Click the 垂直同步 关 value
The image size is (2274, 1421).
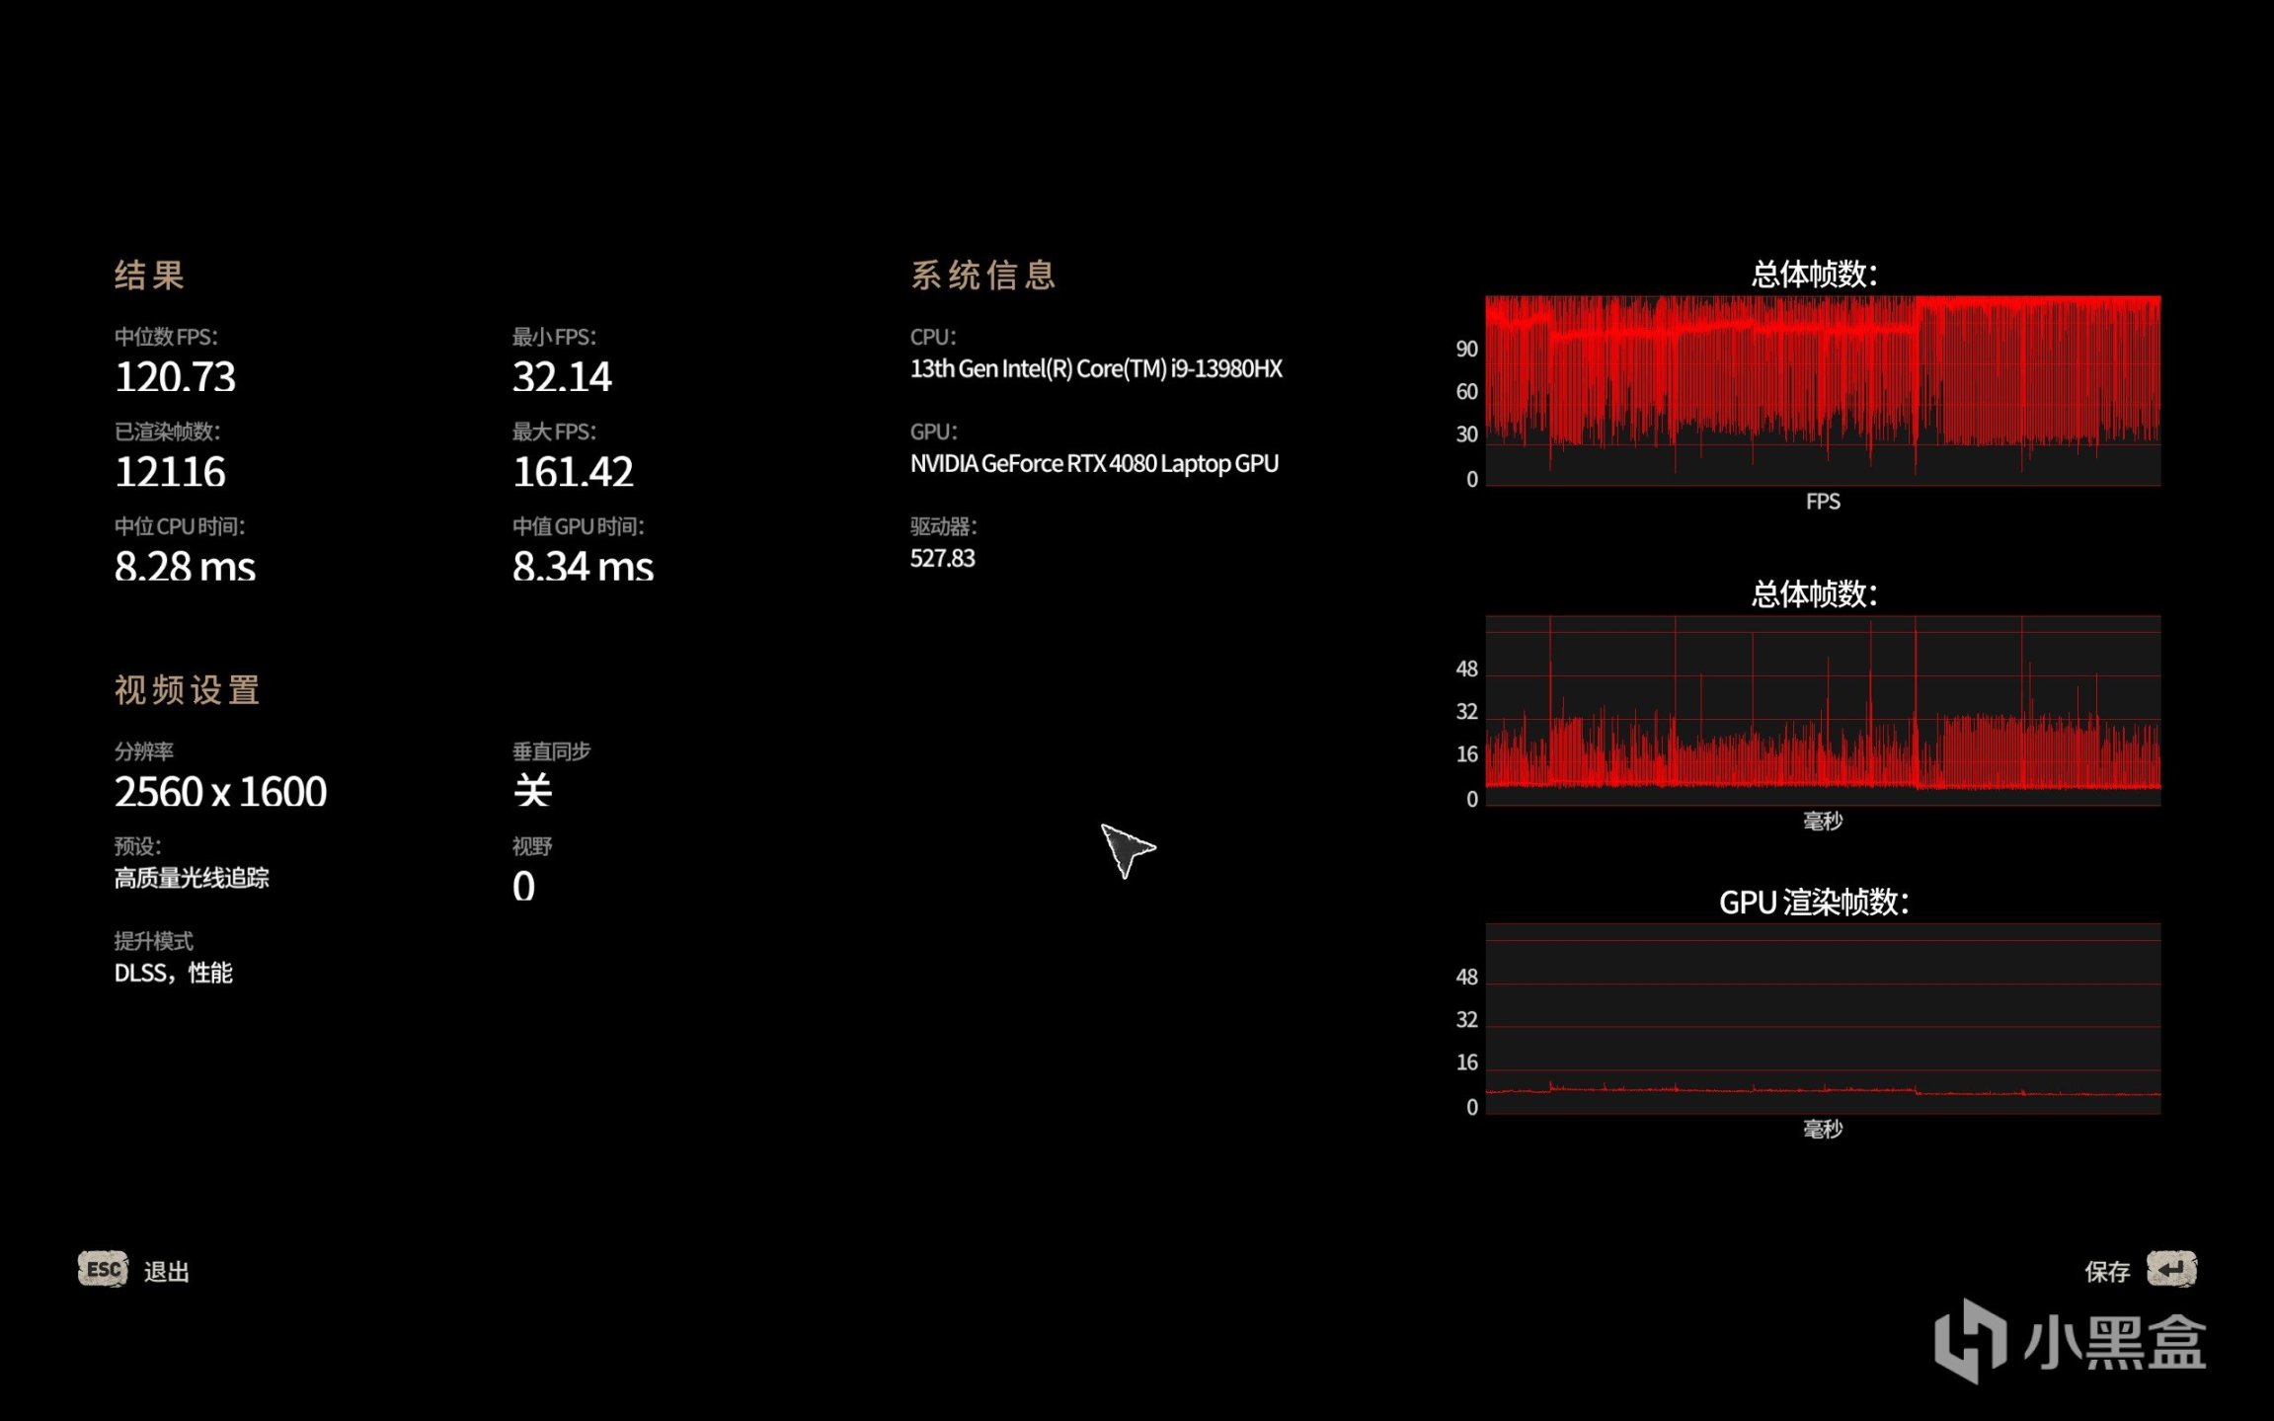tap(532, 791)
